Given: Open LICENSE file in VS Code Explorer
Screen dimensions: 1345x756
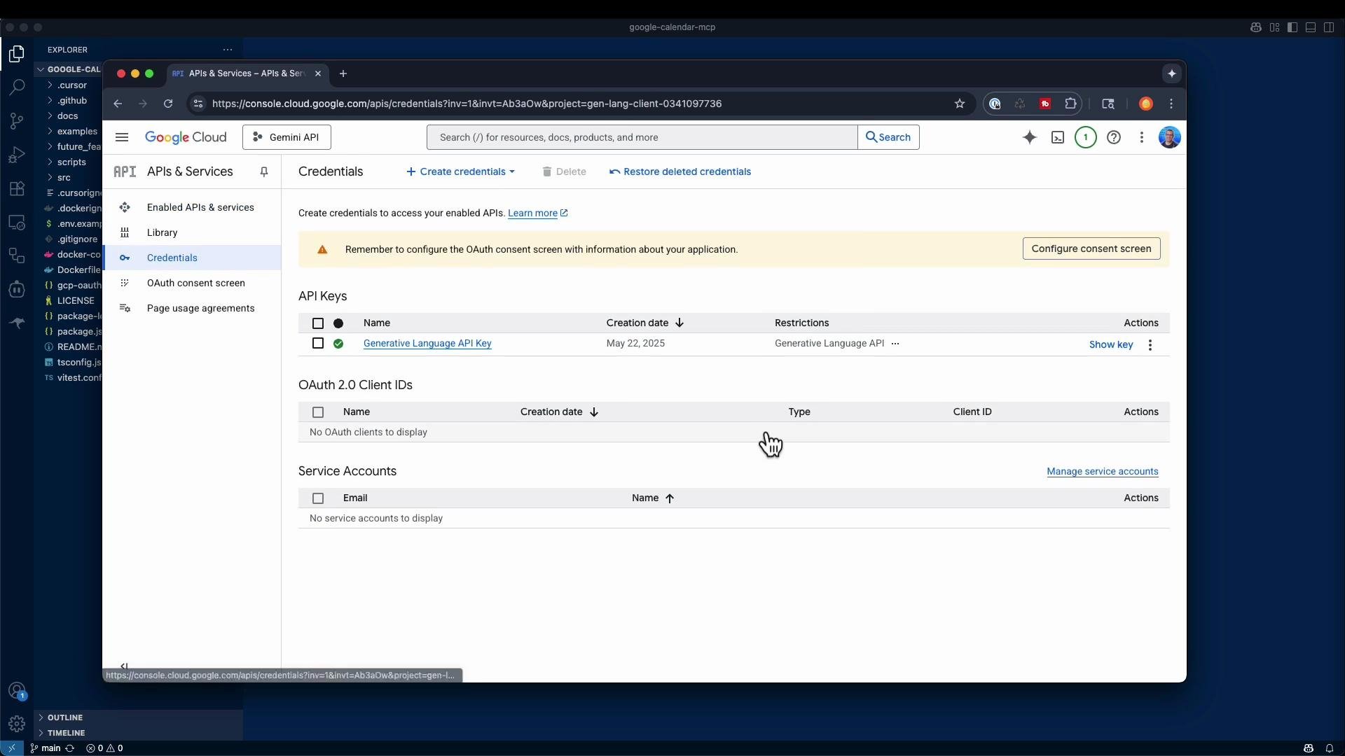Looking at the screenshot, I should coord(75,301).
